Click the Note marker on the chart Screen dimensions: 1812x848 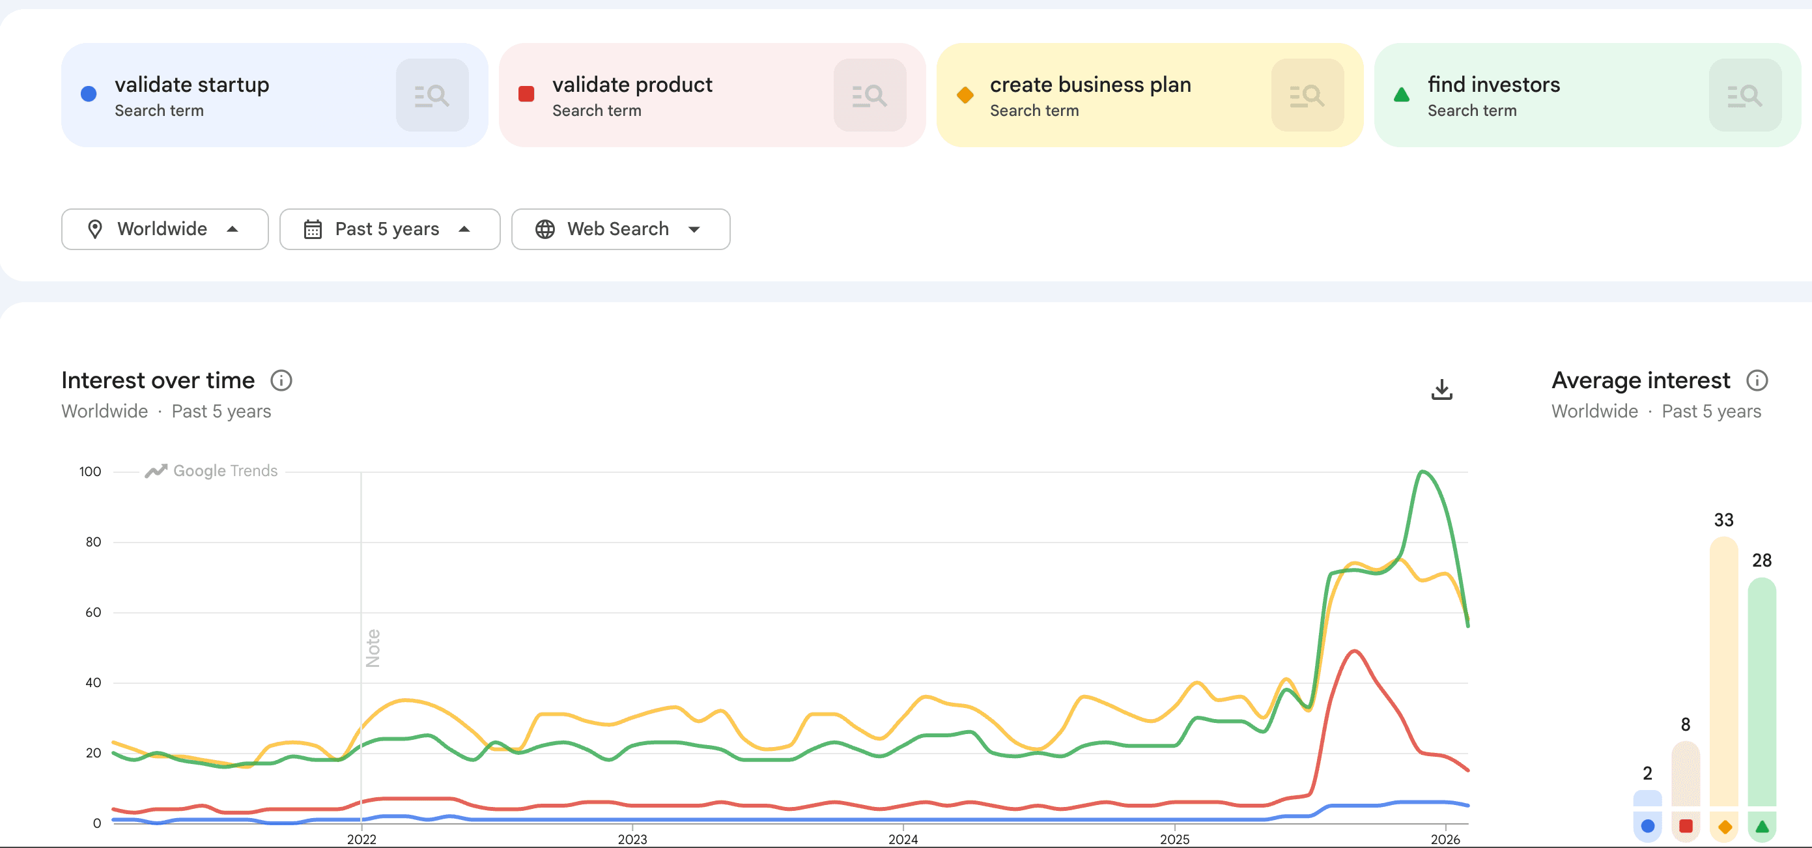click(x=371, y=648)
